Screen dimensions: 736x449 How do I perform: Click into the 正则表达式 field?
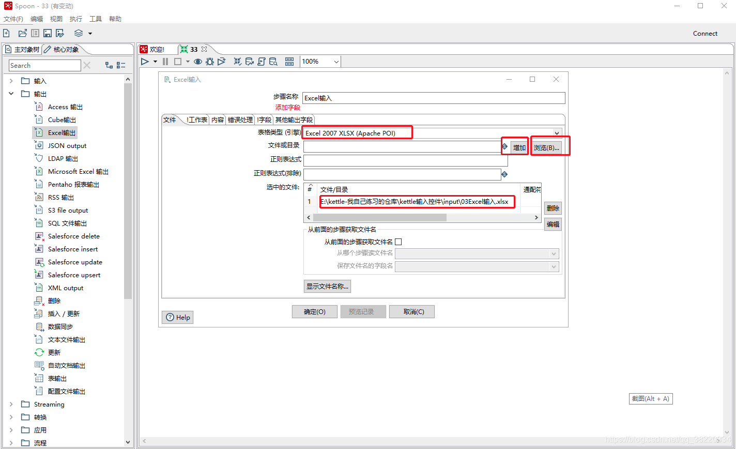[406, 160]
